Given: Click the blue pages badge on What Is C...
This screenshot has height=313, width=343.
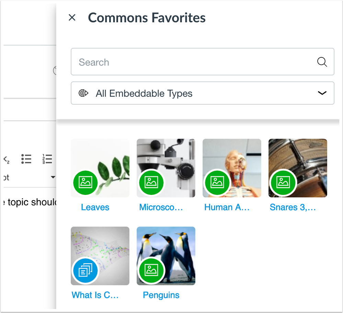Looking at the screenshot, I should [x=85, y=270].
